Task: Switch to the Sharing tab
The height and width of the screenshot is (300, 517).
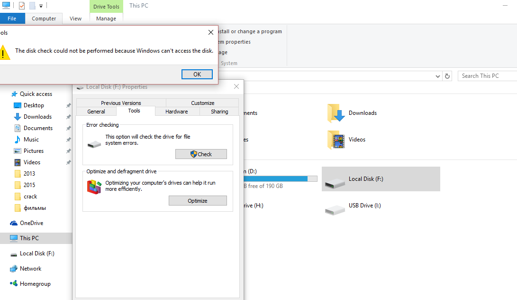Action: click(x=219, y=112)
